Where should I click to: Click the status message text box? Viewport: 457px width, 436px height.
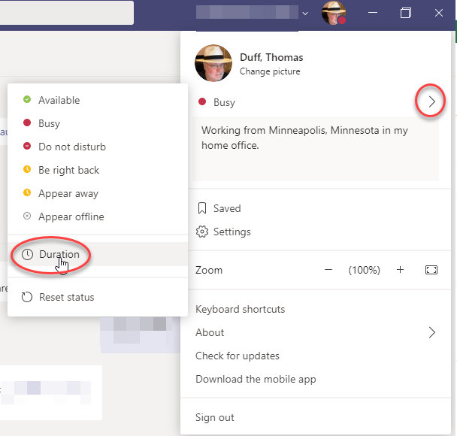pos(316,149)
